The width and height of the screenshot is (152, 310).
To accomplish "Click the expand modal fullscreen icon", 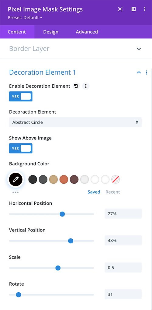I will 120,9.
